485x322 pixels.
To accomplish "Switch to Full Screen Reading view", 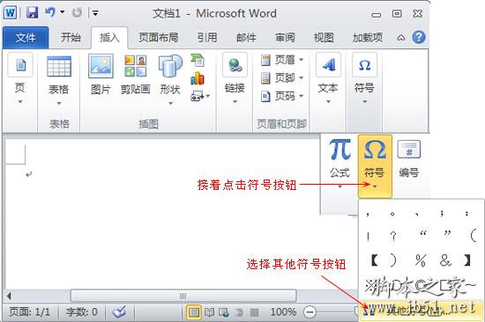I will click(x=209, y=312).
